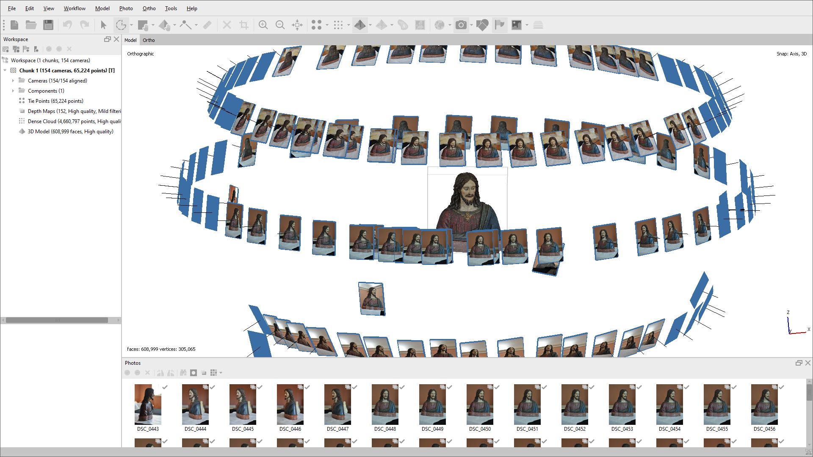The image size is (813, 457).
Task: Collapse the Chunk 1 tree node
Action: 5,70
